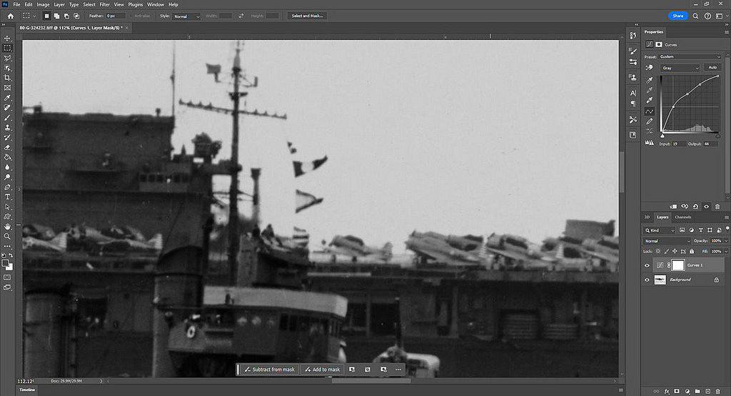Open the Filter menu
This screenshot has height=396, width=731.
point(105,4)
